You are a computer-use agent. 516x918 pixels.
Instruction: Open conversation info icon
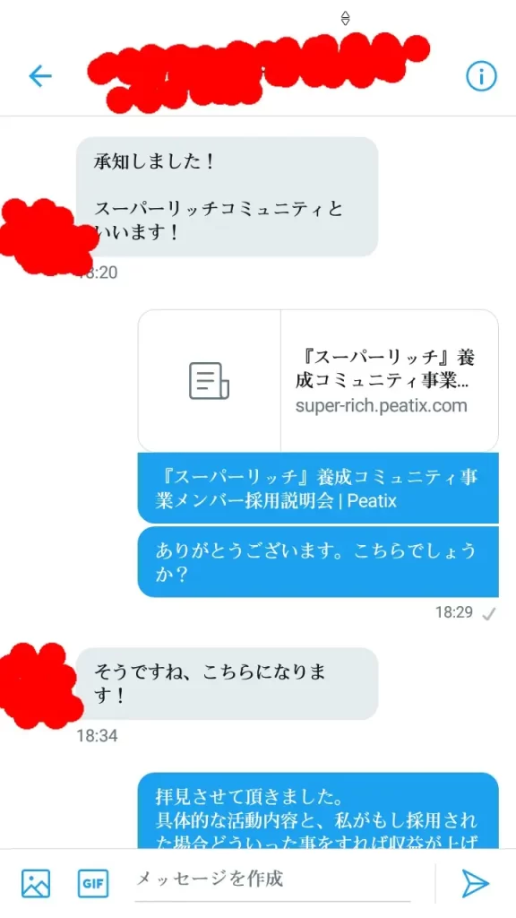(x=481, y=76)
